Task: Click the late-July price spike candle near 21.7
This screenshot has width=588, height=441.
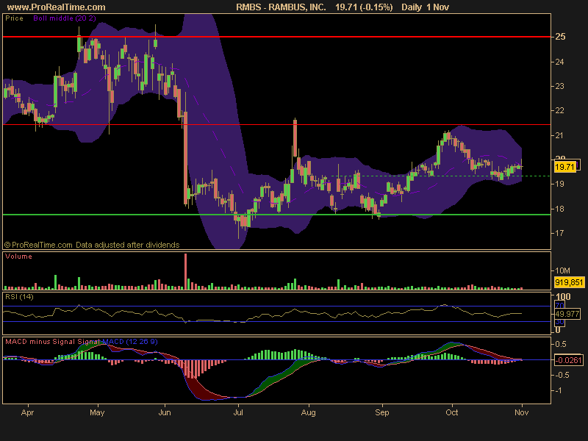Action: pos(295,138)
